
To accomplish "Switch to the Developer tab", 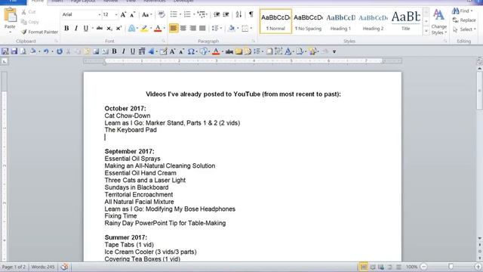I will click(183, 2).
